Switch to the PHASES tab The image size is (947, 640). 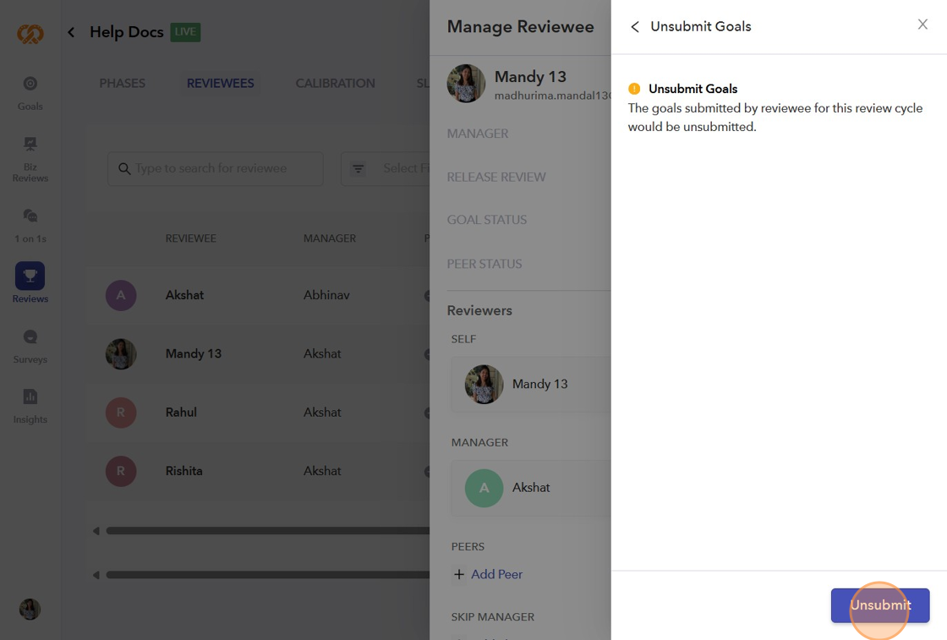point(123,84)
